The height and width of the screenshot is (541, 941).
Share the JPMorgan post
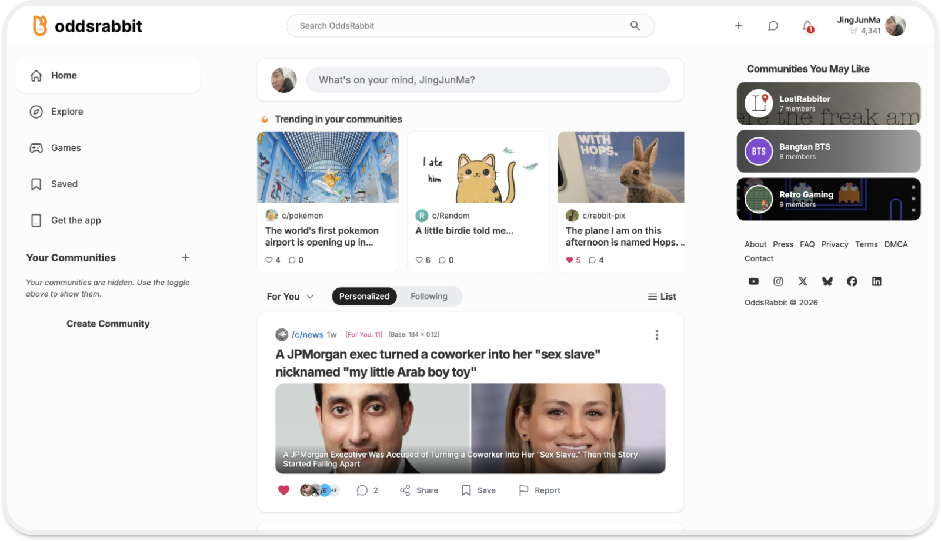pyautogui.click(x=419, y=490)
